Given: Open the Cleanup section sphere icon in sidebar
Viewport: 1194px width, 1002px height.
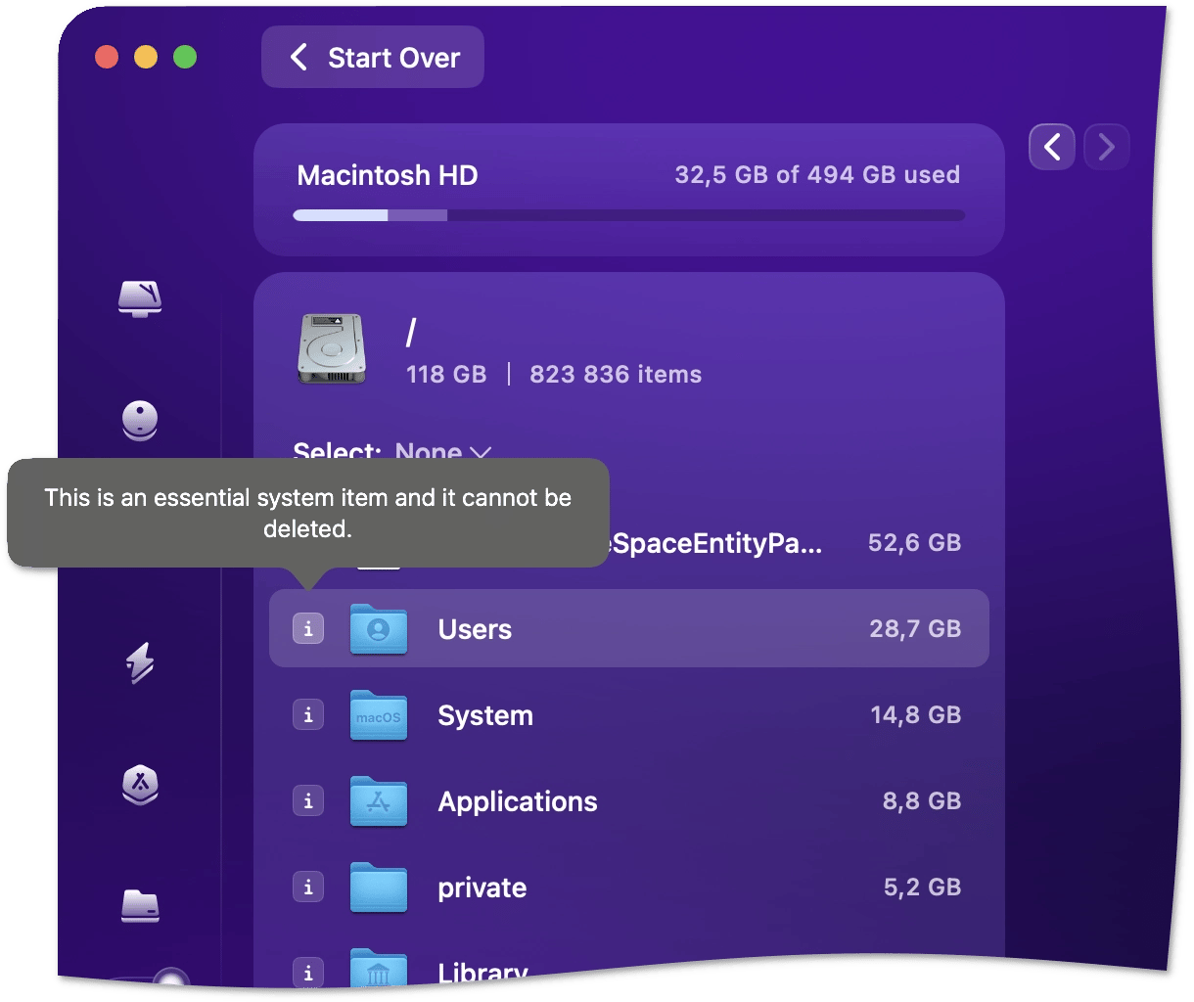Looking at the screenshot, I should (x=140, y=421).
